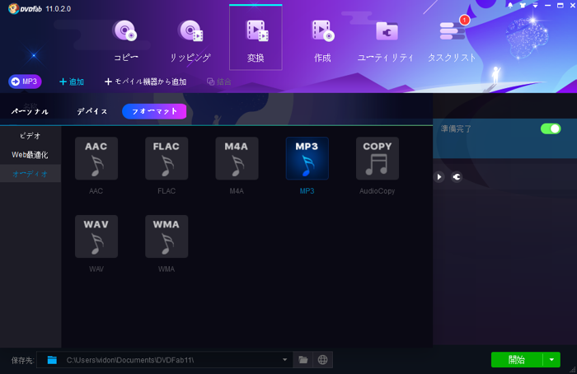The width and height of the screenshot is (577, 374).
Task: Expand the 開始 button dropdown arrow
Action: coord(551,360)
